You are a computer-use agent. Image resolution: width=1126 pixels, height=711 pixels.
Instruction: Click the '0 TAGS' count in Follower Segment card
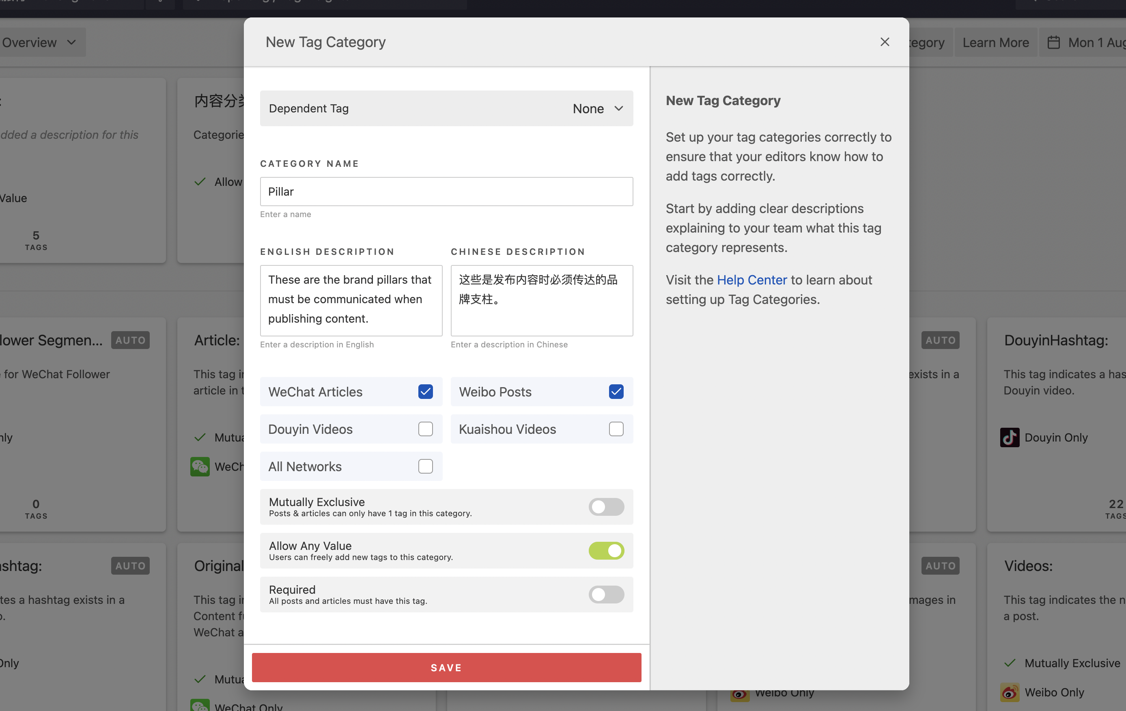click(x=36, y=509)
